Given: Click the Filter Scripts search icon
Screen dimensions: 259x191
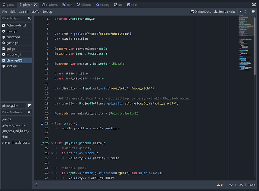Looking at the screenshot, I should 29,18.
